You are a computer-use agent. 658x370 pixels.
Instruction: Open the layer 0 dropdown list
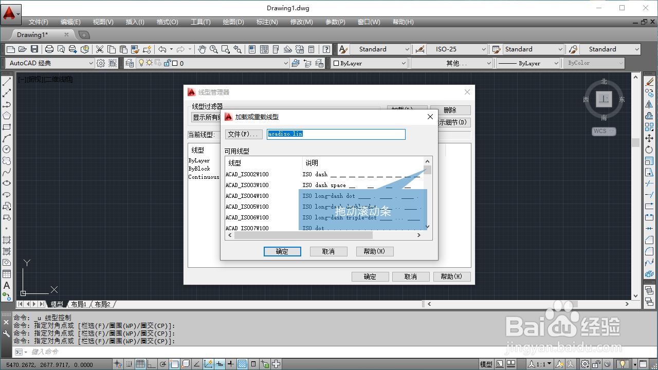coord(286,63)
